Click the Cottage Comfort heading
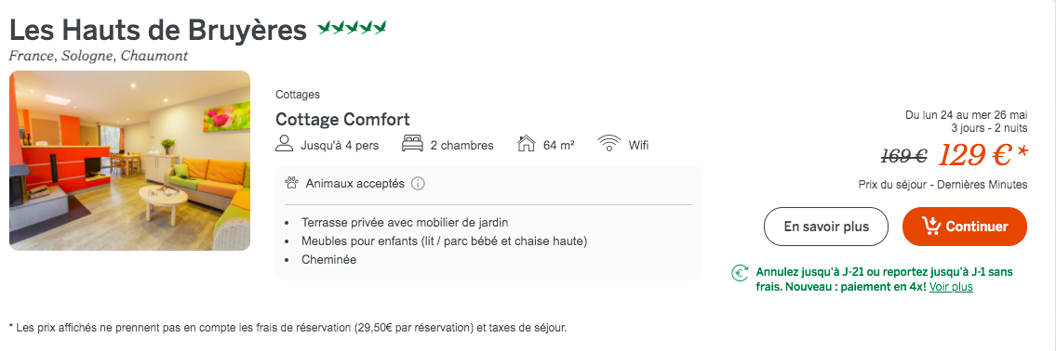The image size is (1056, 351). [x=342, y=120]
